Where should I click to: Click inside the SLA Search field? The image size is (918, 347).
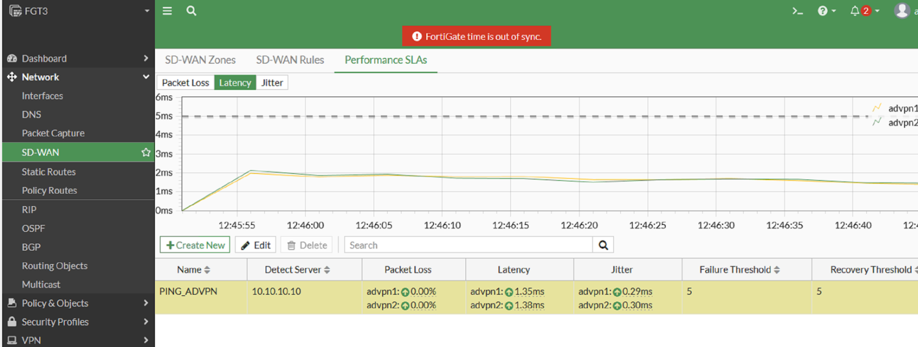click(x=468, y=245)
